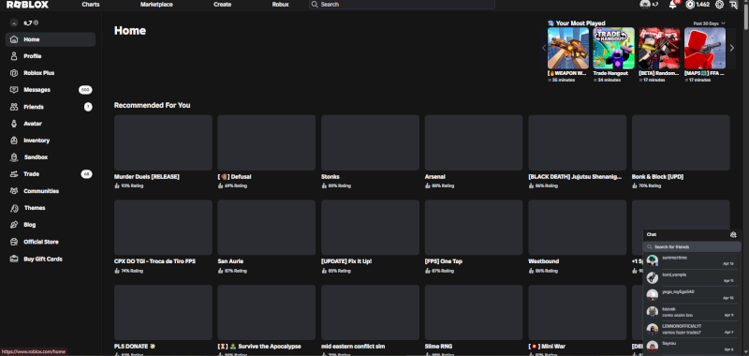749x356 pixels.
Task: Open Mini War game title
Action: (x=547, y=347)
